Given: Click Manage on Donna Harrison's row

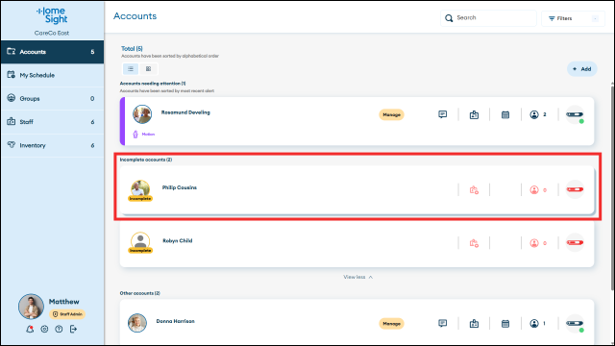Looking at the screenshot, I should 391,324.
